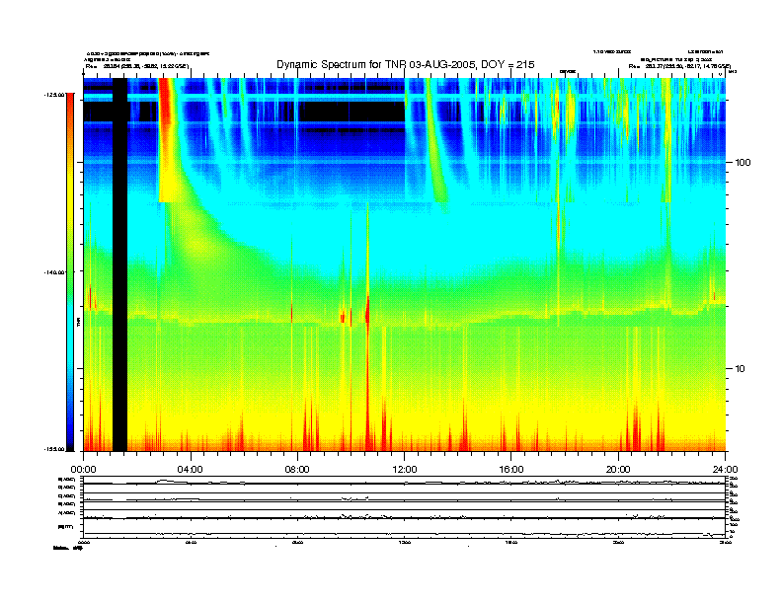Click the black data gap column near 01:00
The height and width of the screenshot is (604, 782).
click(x=119, y=264)
